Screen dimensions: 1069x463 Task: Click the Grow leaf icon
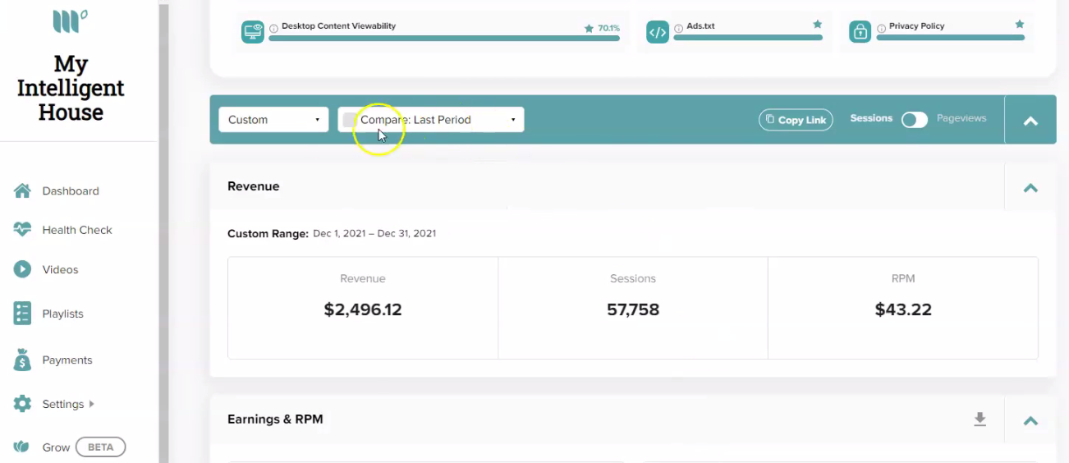[x=22, y=447]
